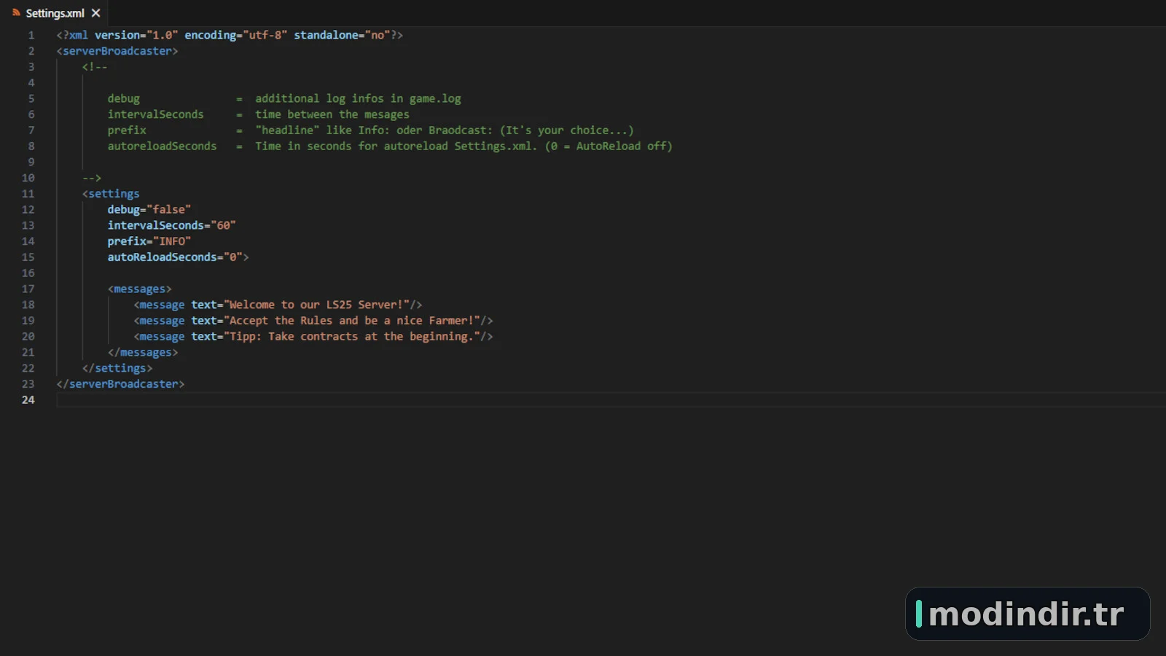Click the intervalSeconds="60" attribute
The image size is (1166, 656).
click(x=171, y=226)
